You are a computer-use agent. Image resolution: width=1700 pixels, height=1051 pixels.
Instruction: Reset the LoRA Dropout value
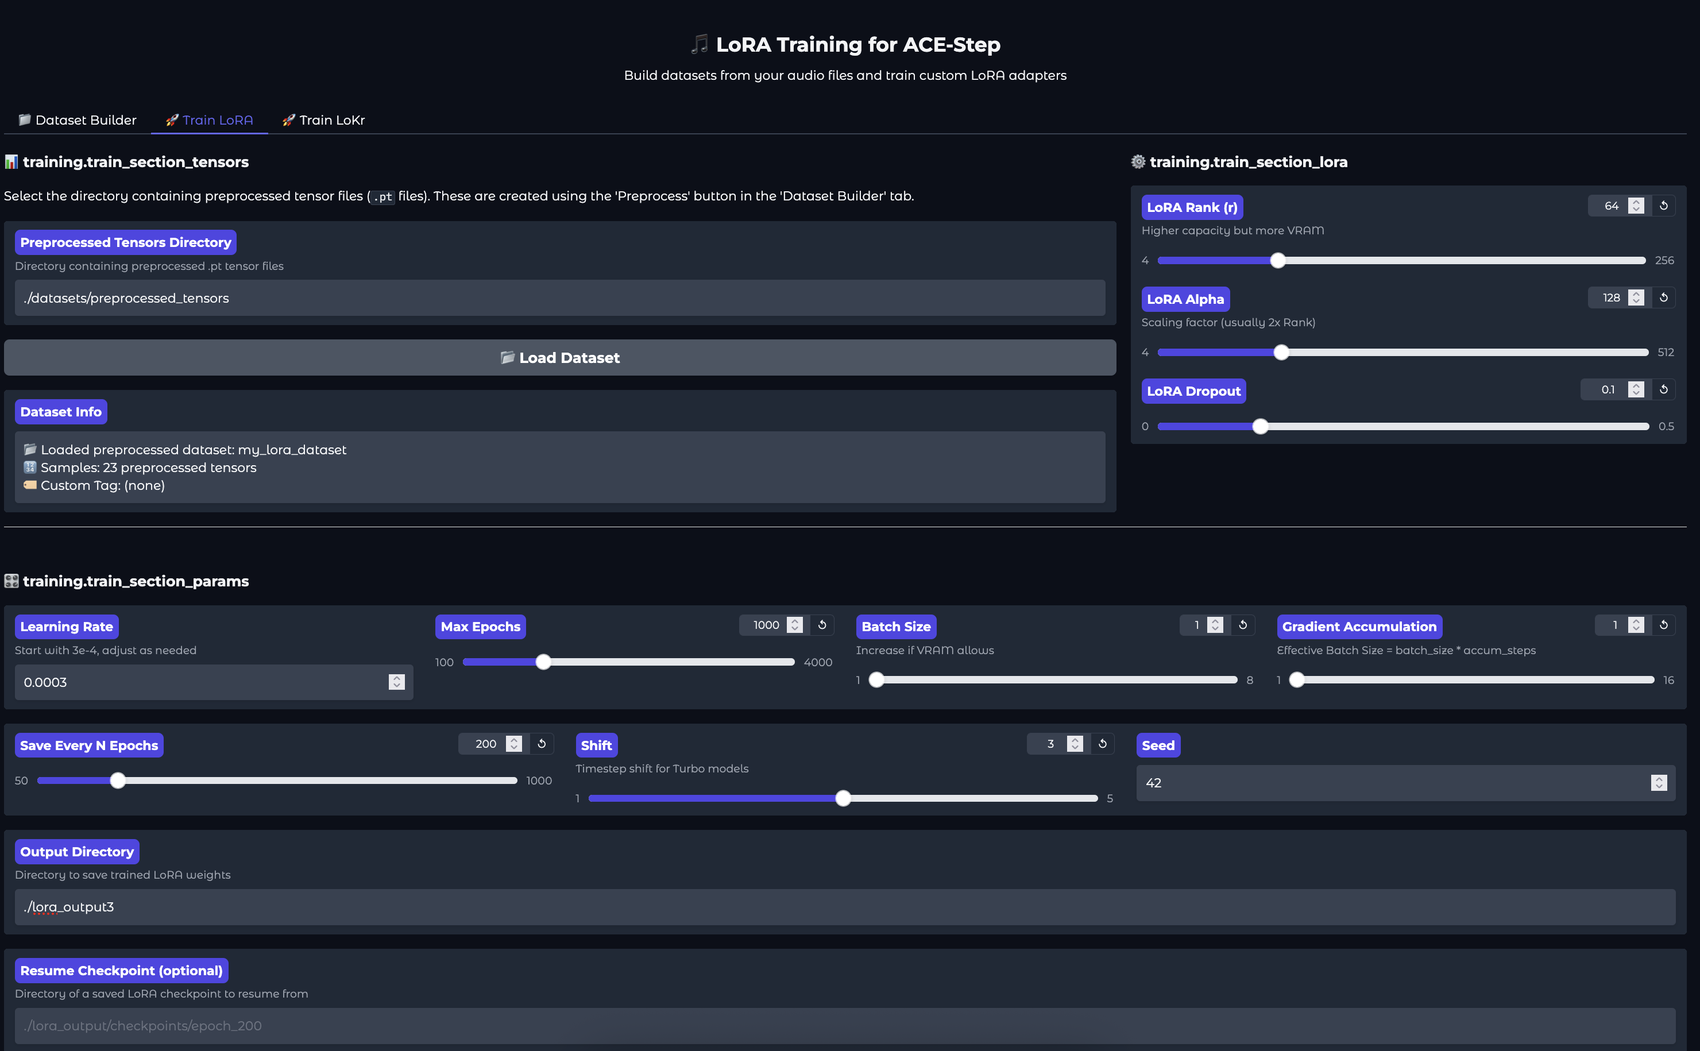click(x=1663, y=389)
